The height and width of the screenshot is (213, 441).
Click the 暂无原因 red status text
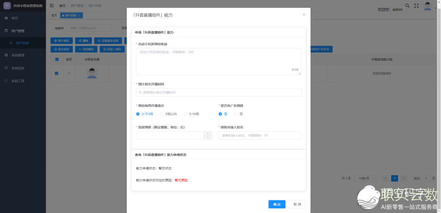click(181, 180)
